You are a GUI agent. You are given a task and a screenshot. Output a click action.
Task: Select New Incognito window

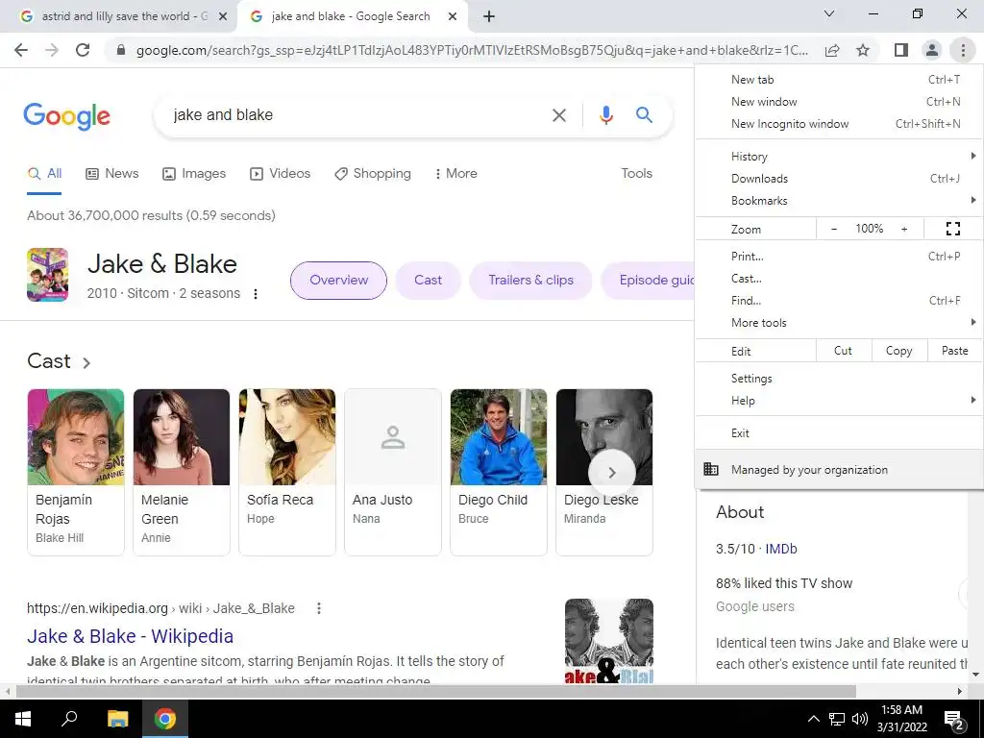click(x=838, y=124)
